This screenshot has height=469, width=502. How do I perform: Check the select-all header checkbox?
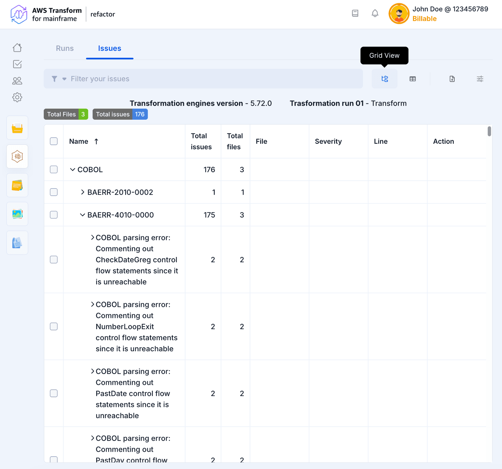coord(54,141)
